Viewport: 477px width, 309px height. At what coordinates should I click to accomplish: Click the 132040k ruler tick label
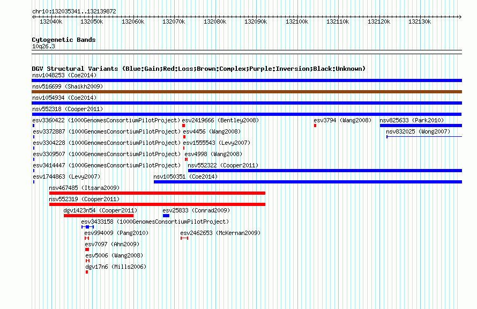tap(51, 21)
